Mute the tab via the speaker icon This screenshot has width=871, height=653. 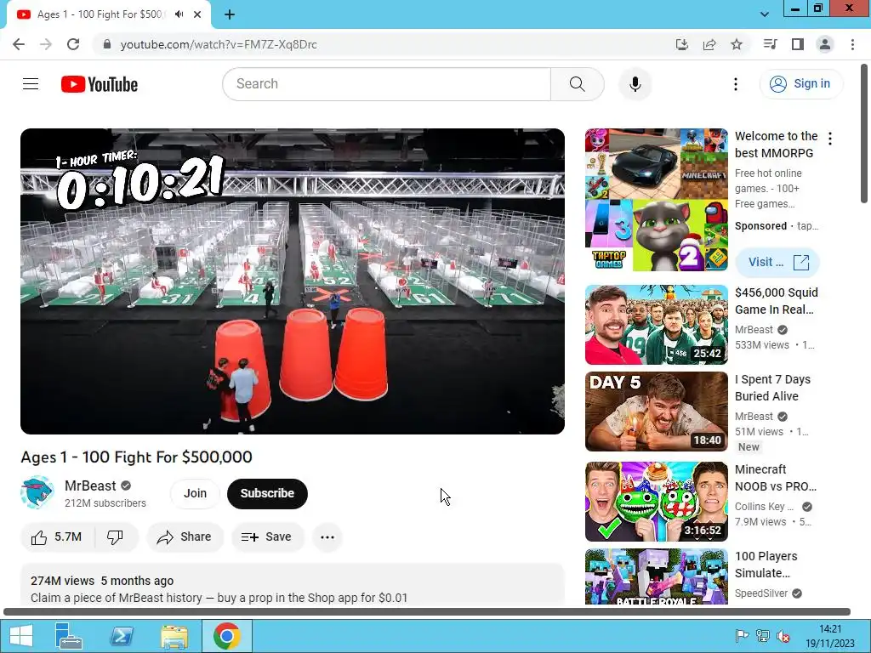click(x=179, y=14)
